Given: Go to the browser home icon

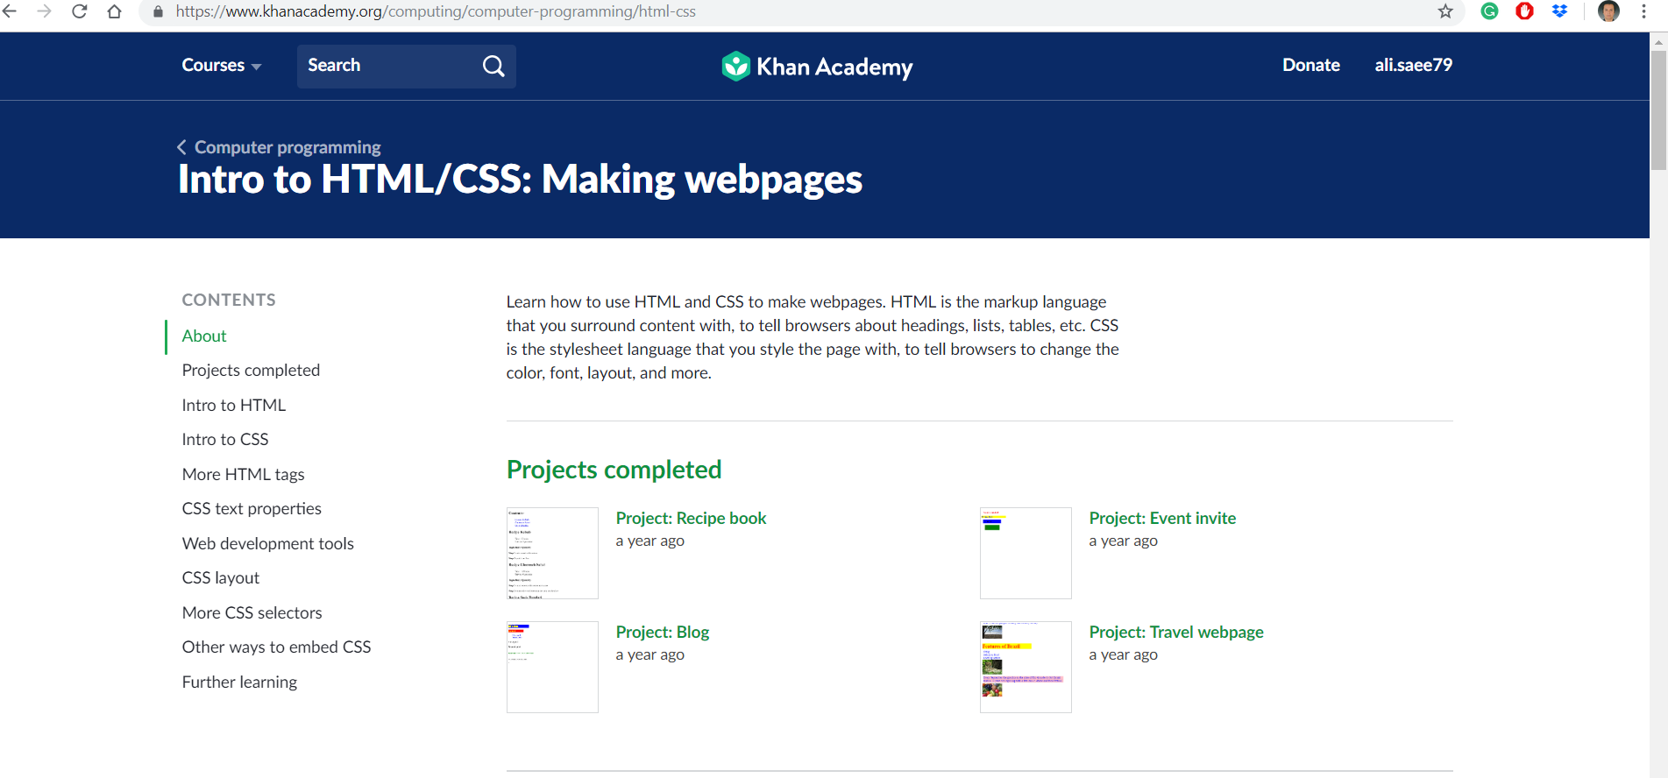Looking at the screenshot, I should (114, 11).
